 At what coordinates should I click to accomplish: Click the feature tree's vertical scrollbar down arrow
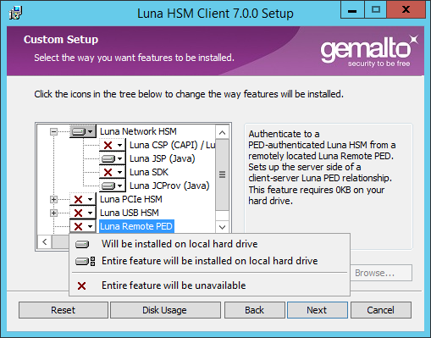point(222,227)
